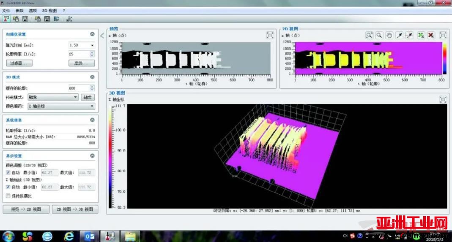The height and width of the screenshot is (242, 452).
Task: Click the scanner connect icon in toolbar
Action: (x=6, y=19)
